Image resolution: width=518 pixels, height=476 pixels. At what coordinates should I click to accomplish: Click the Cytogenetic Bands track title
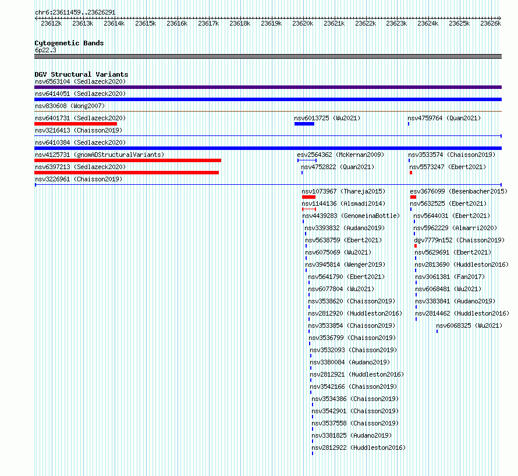coord(69,43)
